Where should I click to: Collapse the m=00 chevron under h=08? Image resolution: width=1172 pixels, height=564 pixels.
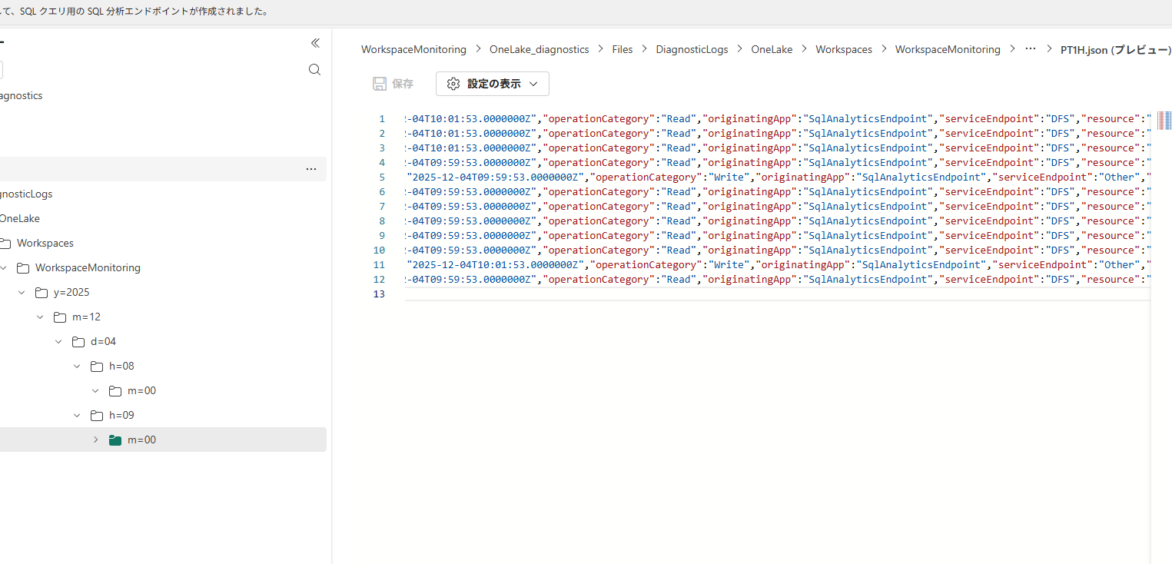tap(96, 391)
